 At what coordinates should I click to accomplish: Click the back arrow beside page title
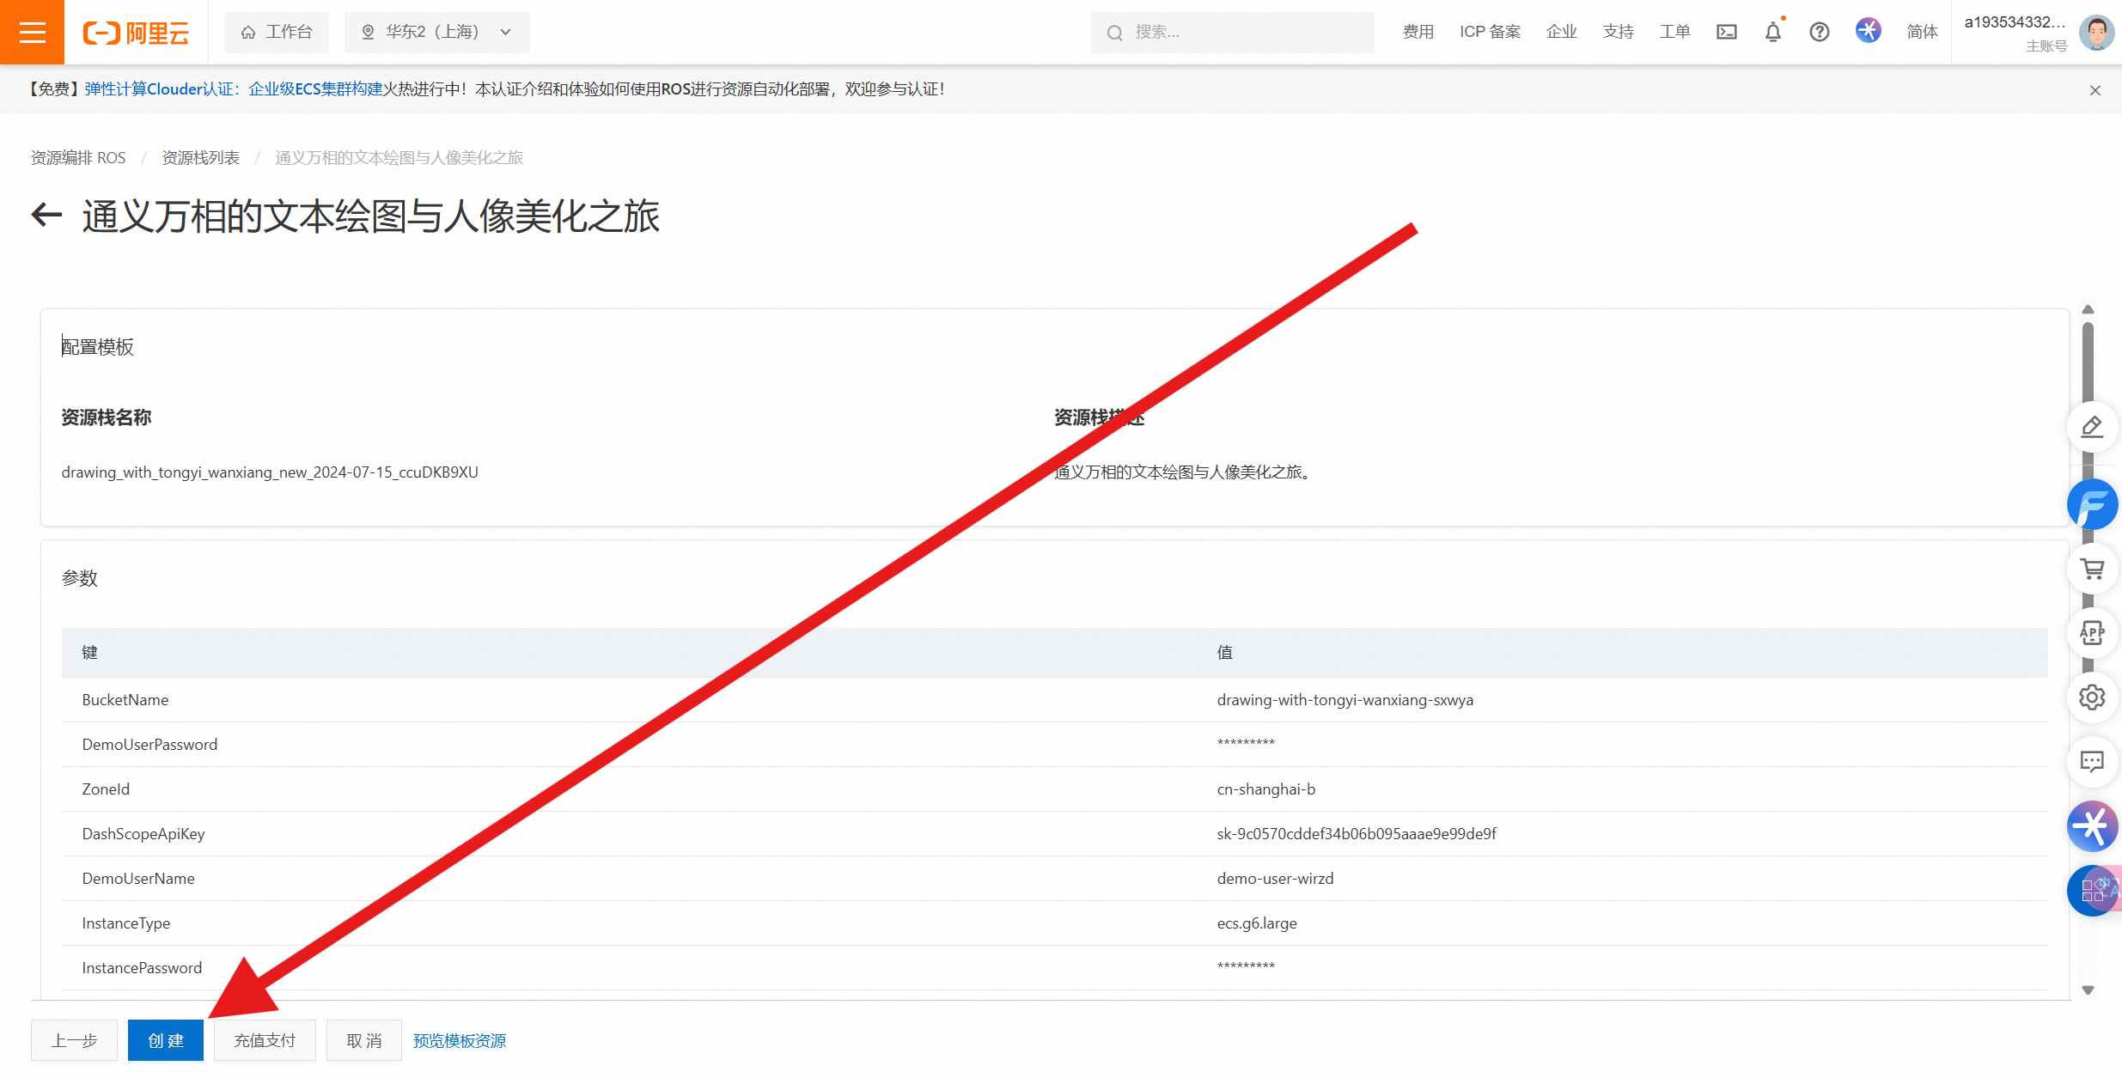[x=47, y=215]
